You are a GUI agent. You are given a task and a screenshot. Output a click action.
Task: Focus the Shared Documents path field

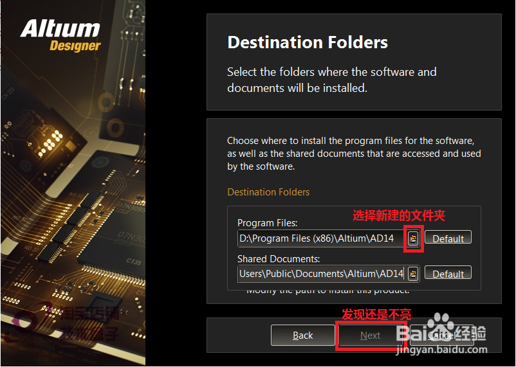pyautogui.click(x=322, y=274)
